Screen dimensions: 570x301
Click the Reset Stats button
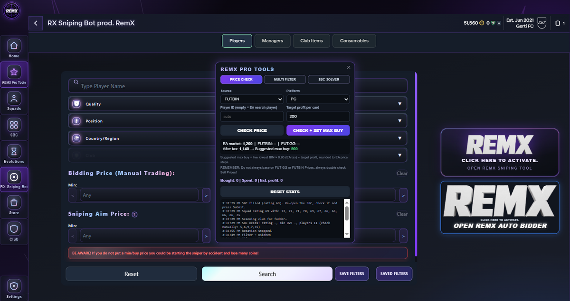[x=285, y=192]
